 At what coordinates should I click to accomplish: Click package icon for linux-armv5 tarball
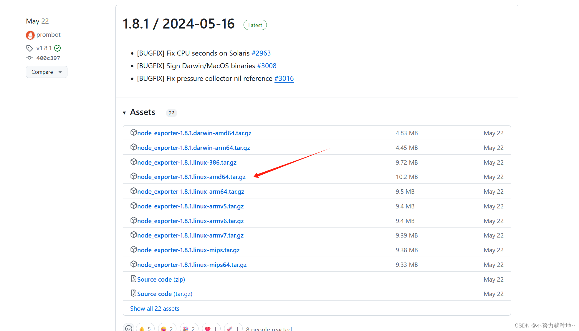133,206
